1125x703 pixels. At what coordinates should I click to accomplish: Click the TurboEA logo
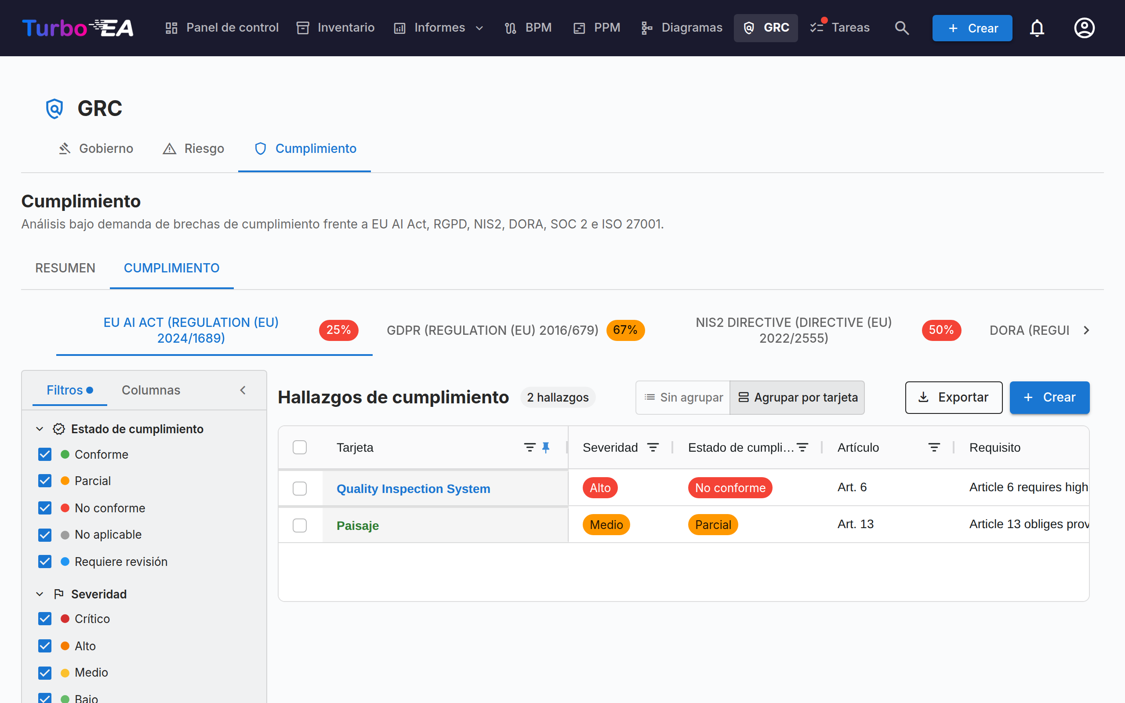pyautogui.click(x=78, y=28)
